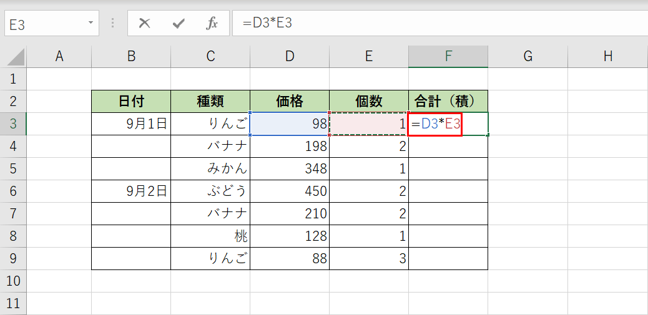648x315 pixels.
Task: Select the 9月2日 date cell
Action: pos(131,191)
